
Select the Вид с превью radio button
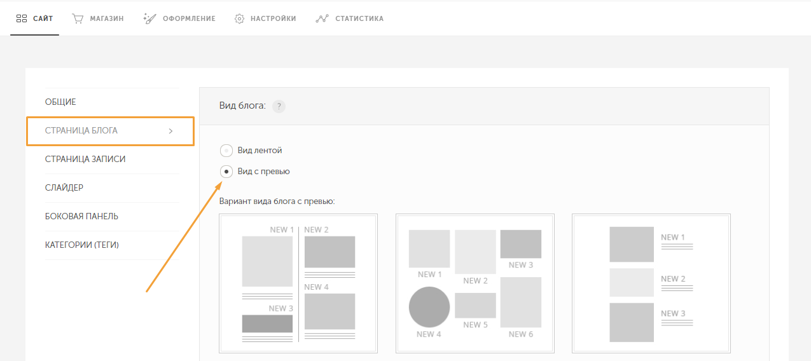pyautogui.click(x=226, y=172)
